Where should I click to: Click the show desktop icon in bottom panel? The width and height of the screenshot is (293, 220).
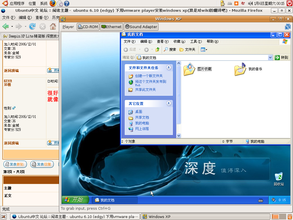[3, 217]
